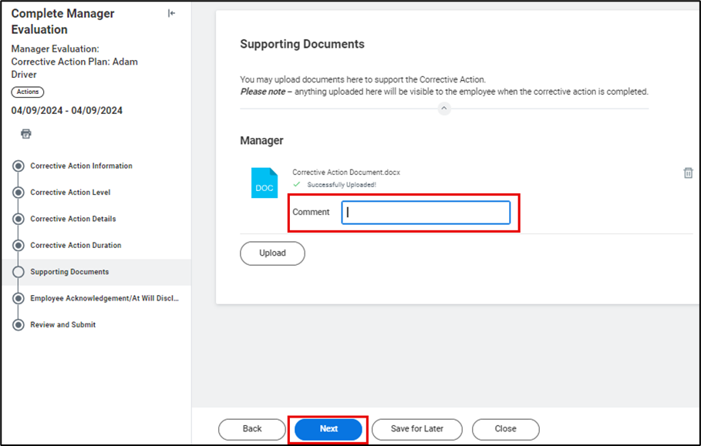This screenshot has width=701, height=446.
Task: Collapse the left sidebar panel arrow icon
Action: point(171,13)
